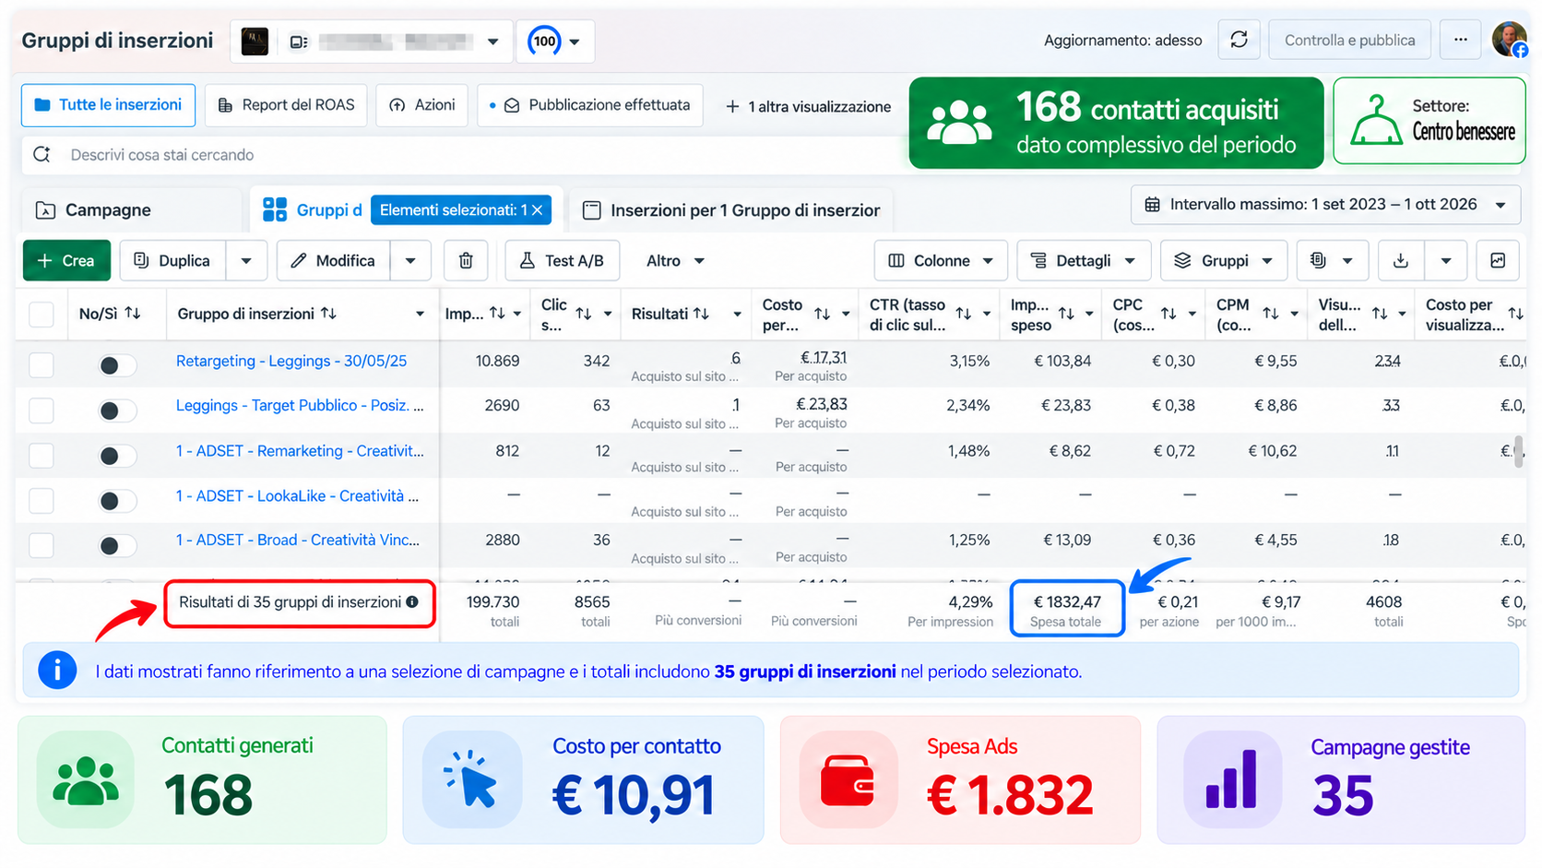
Task: Open the Report del ROAS view
Action: (x=286, y=105)
